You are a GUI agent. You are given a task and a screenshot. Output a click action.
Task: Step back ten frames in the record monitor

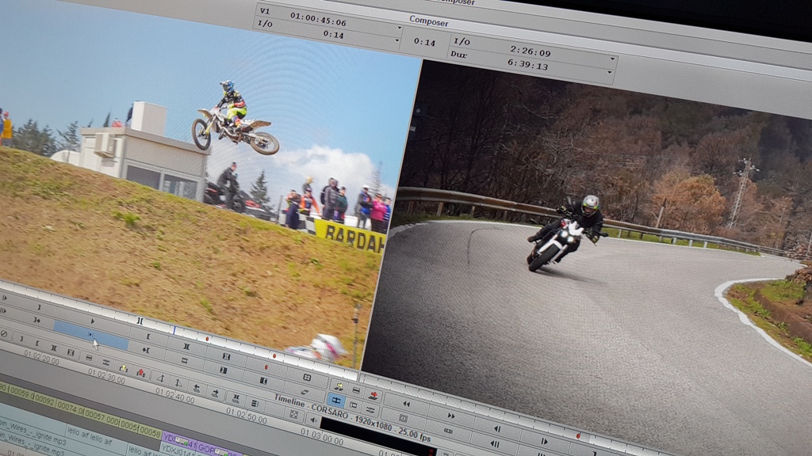495,443
